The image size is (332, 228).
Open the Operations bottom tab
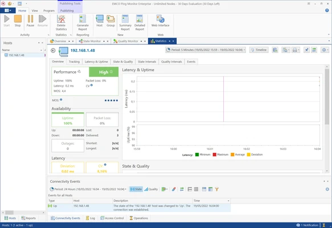[139, 218]
